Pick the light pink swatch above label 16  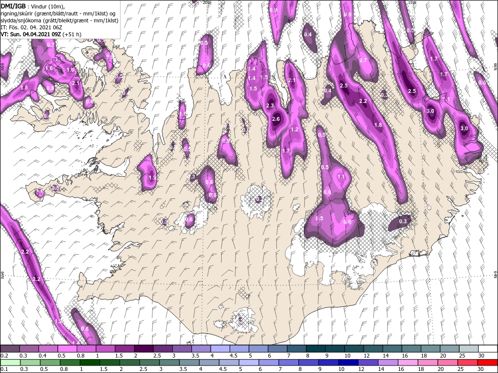(x=407, y=363)
